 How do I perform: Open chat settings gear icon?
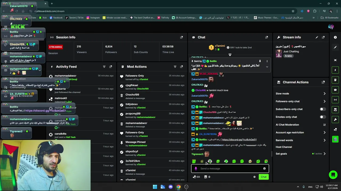[x=254, y=177]
